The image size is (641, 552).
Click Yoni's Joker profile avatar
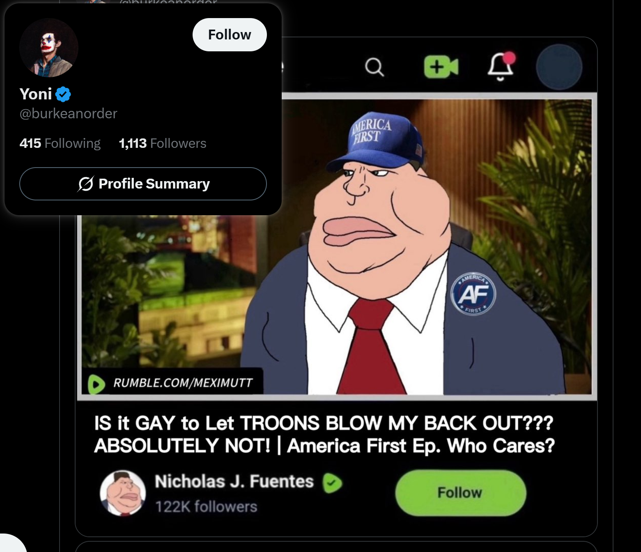click(x=49, y=48)
